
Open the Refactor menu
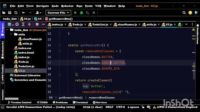(67, 6)
